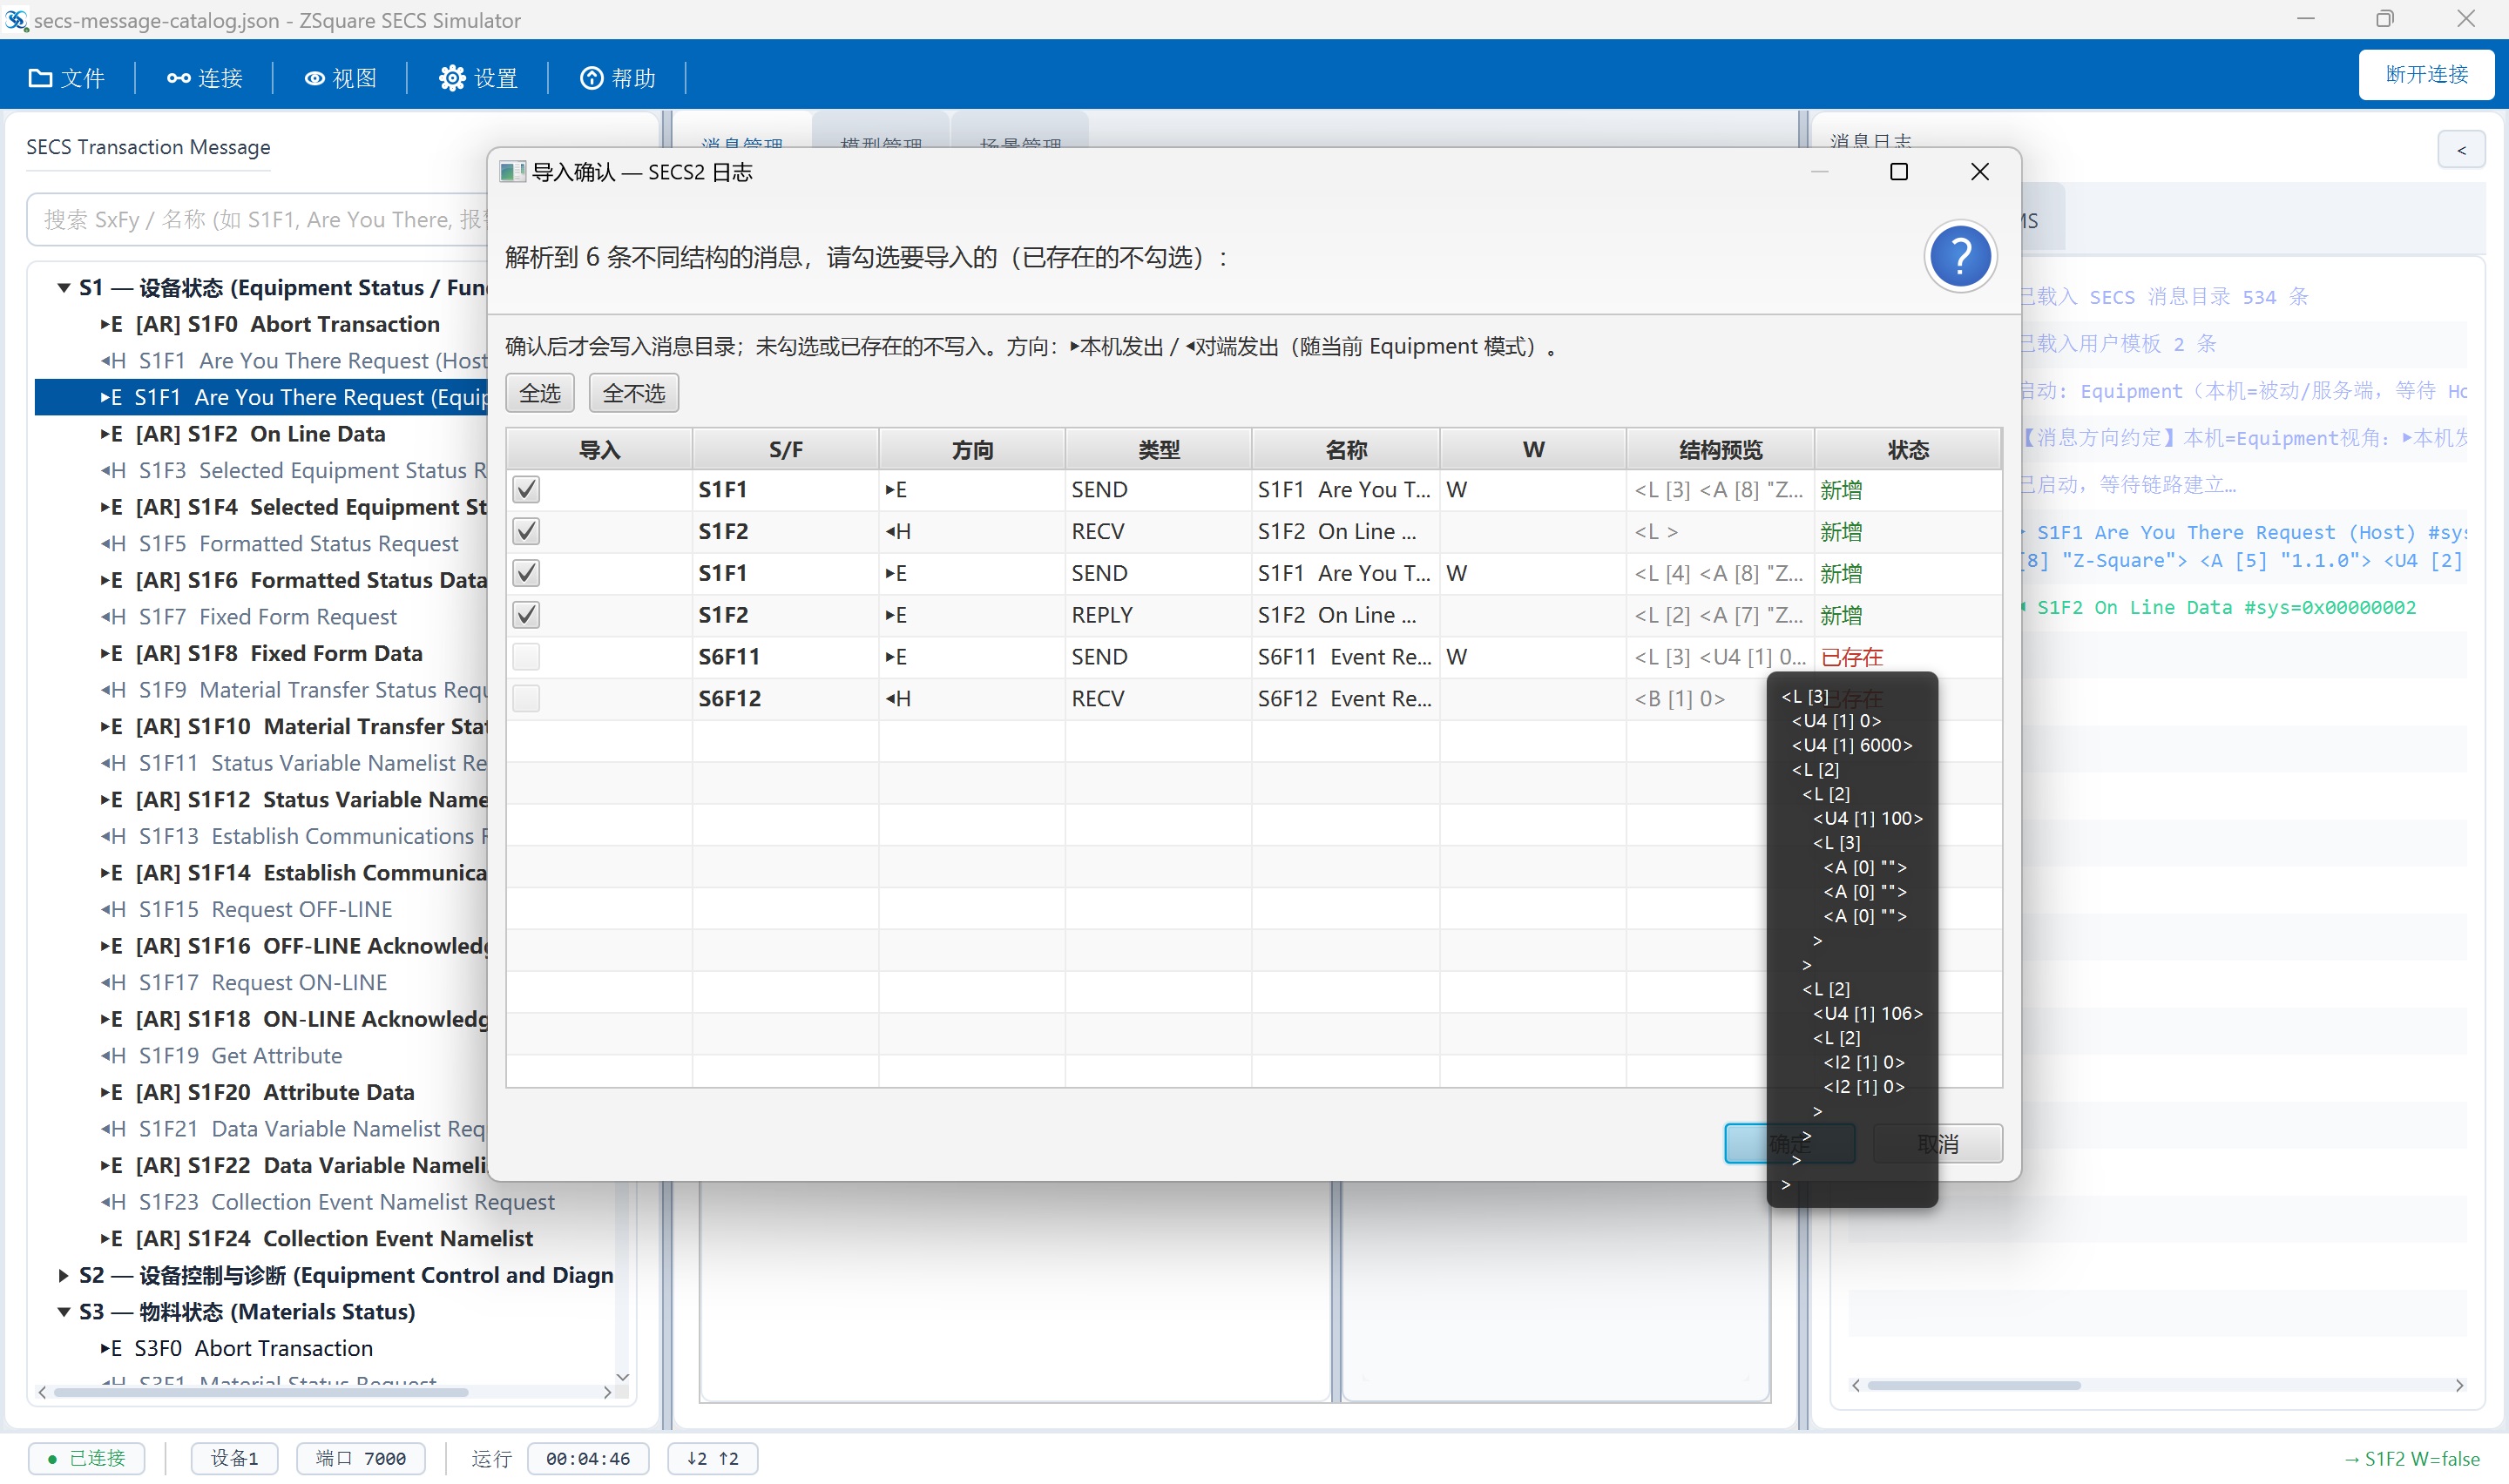Uncheck import for S1F2 RECV row
Viewport: 2509px width, 1484px height.
pyautogui.click(x=526, y=531)
